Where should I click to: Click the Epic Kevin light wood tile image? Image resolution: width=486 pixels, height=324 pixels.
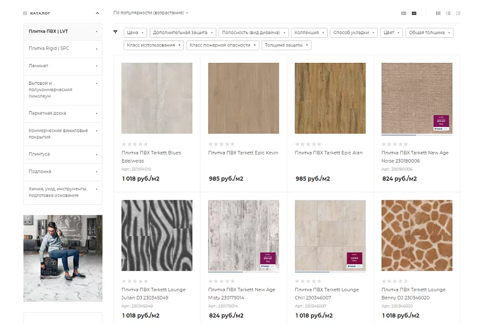click(x=244, y=98)
